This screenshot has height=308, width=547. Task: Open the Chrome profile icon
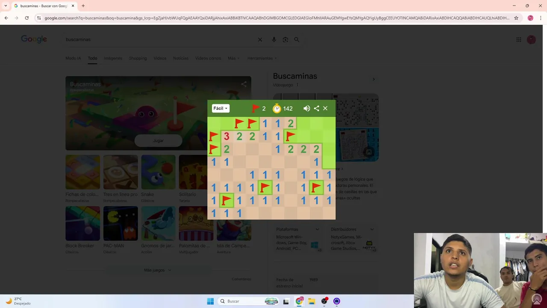tap(530, 18)
